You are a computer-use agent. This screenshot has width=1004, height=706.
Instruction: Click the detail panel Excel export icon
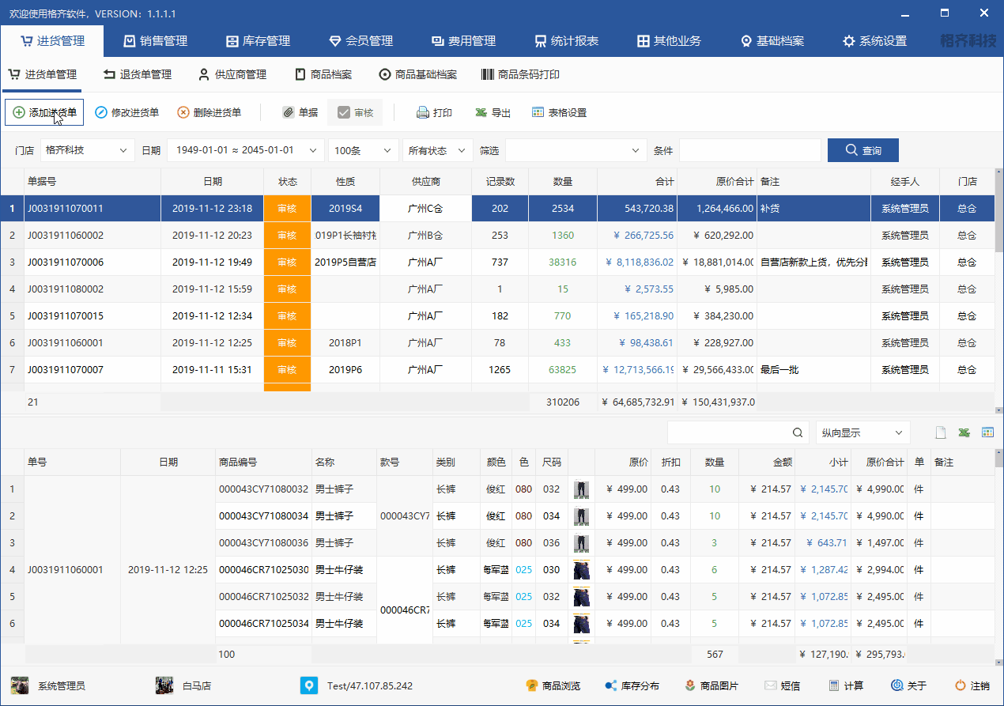pos(964,432)
